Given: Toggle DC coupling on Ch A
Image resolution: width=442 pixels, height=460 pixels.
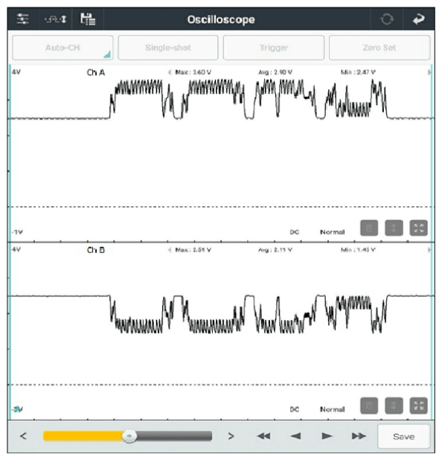Looking at the screenshot, I should (x=295, y=232).
